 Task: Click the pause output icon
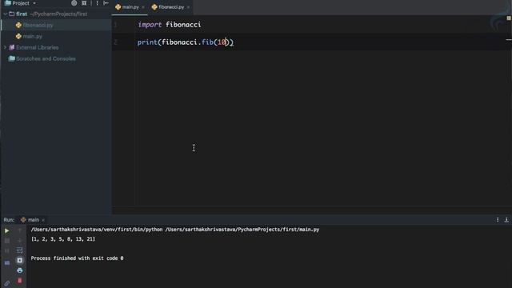(x=7, y=250)
